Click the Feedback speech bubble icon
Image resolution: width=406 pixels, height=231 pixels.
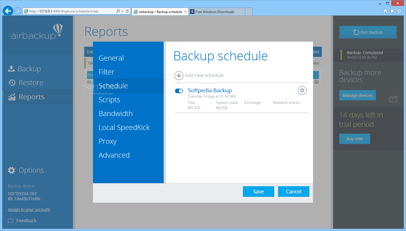click(11, 221)
